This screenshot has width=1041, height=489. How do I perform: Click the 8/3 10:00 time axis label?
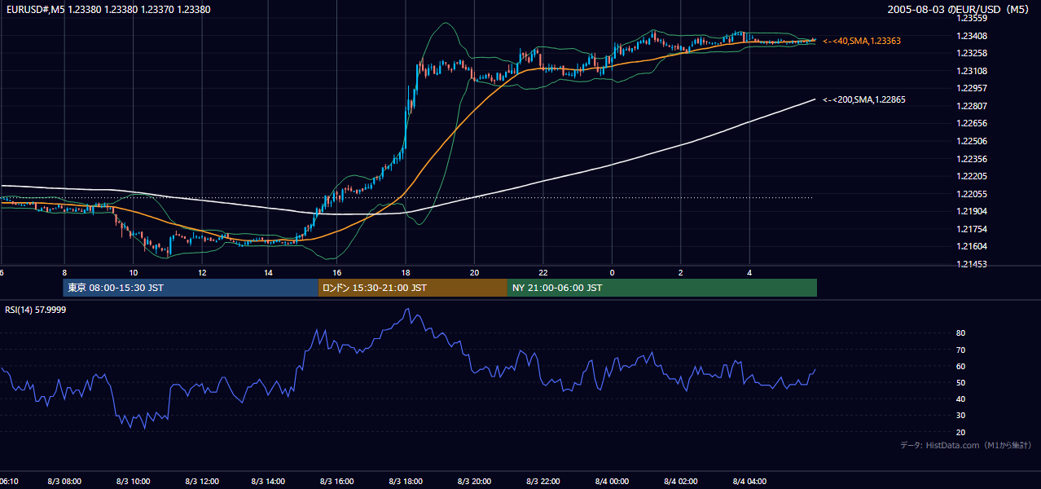click(132, 482)
